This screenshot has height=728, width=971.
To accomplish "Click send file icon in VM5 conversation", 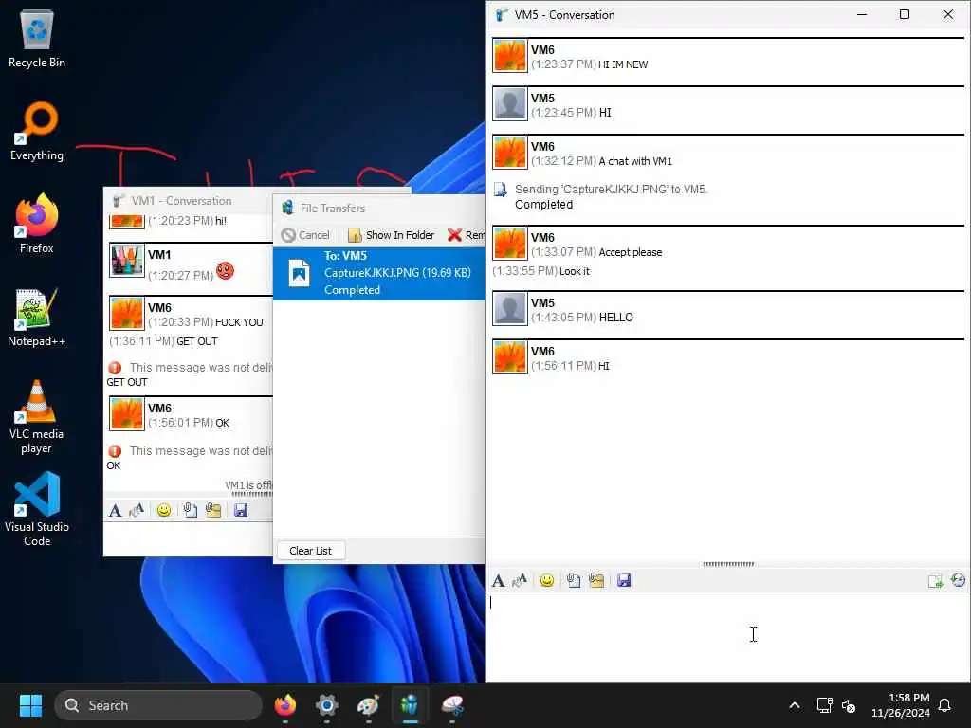I will pyautogui.click(x=574, y=581).
